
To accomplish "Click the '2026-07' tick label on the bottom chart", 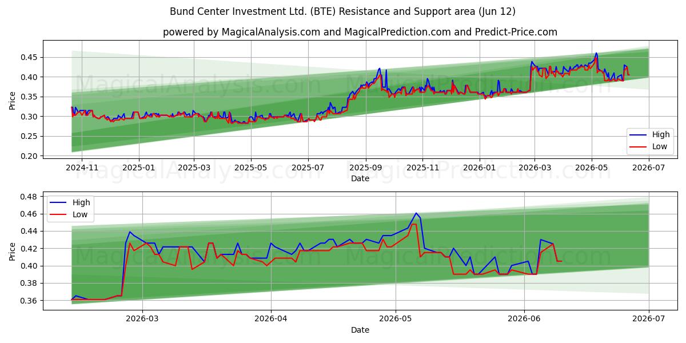I will (649, 319).
